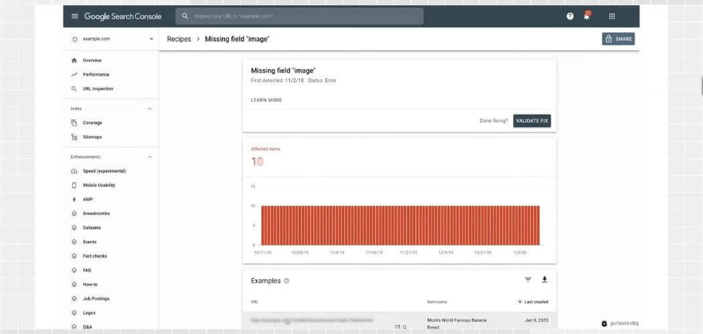Viewport: 703px width, 334px height.
Task: Click the Sitemaps tree icon
Action: click(74, 137)
